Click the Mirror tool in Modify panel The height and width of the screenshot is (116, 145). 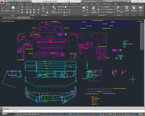click(31, 10)
